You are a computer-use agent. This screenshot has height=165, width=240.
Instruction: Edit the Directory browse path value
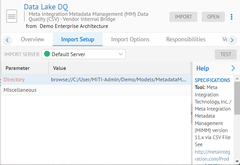[x=118, y=80]
